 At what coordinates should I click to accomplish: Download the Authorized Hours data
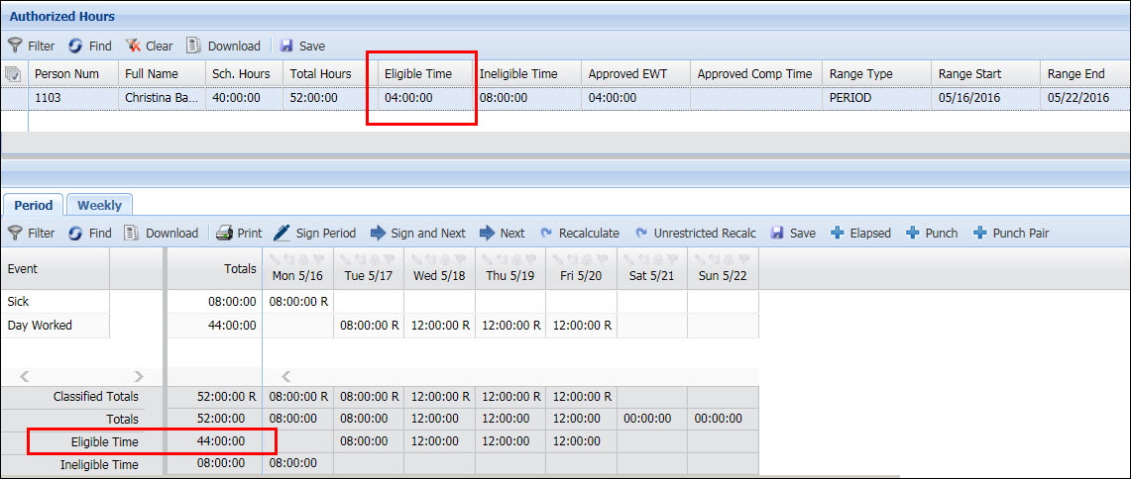click(223, 46)
